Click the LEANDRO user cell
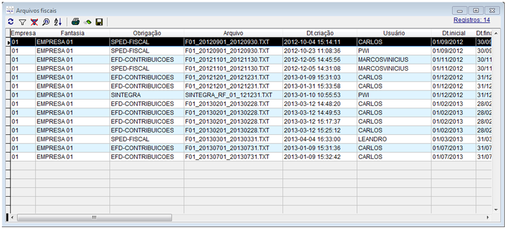 pyautogui.click(x=394, y=139)
